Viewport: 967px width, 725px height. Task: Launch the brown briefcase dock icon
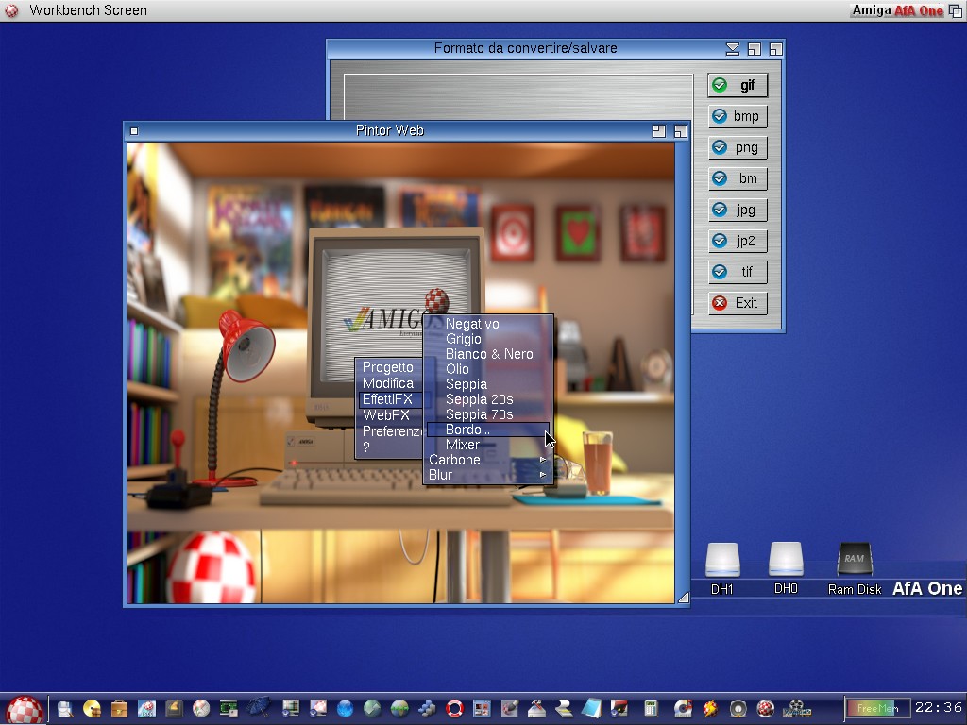119,708
